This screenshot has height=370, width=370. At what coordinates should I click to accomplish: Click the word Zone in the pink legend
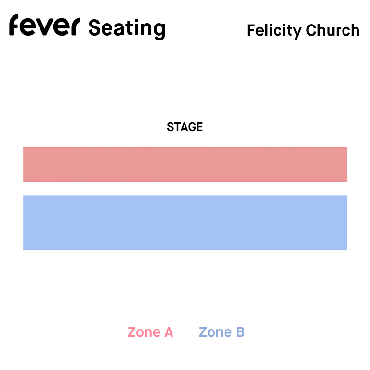click(x=144, y=332)
